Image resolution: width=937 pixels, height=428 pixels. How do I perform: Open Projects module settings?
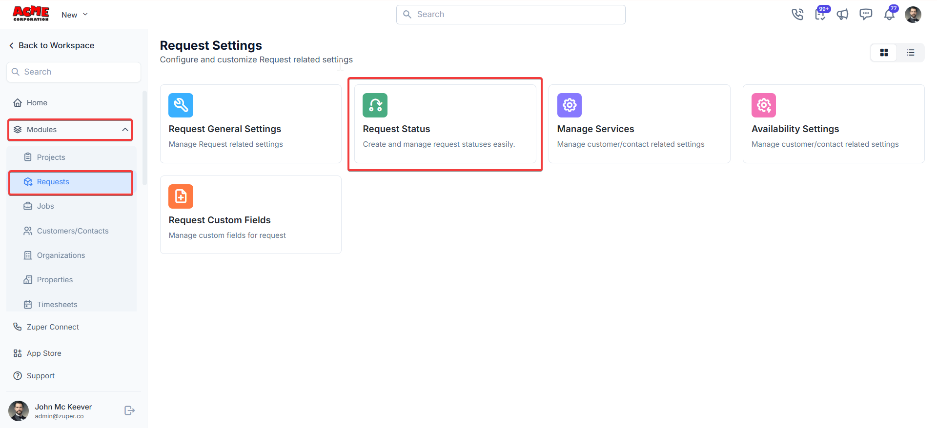click(x=71, y=157)
